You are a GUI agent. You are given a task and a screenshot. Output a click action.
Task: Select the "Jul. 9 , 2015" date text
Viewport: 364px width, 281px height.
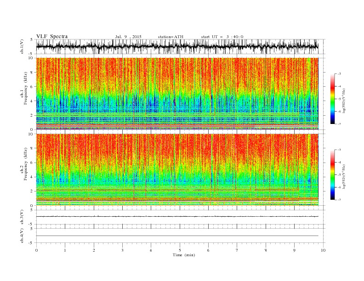pos(128,37)
